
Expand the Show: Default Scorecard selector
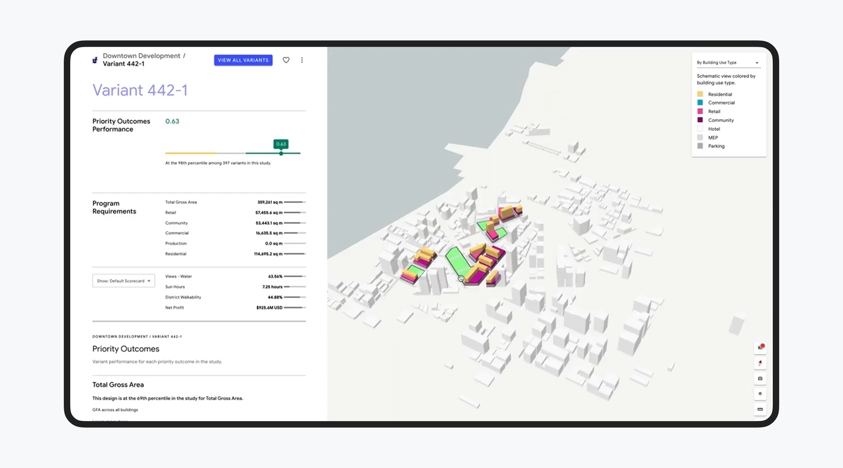[x=123, y=281]
